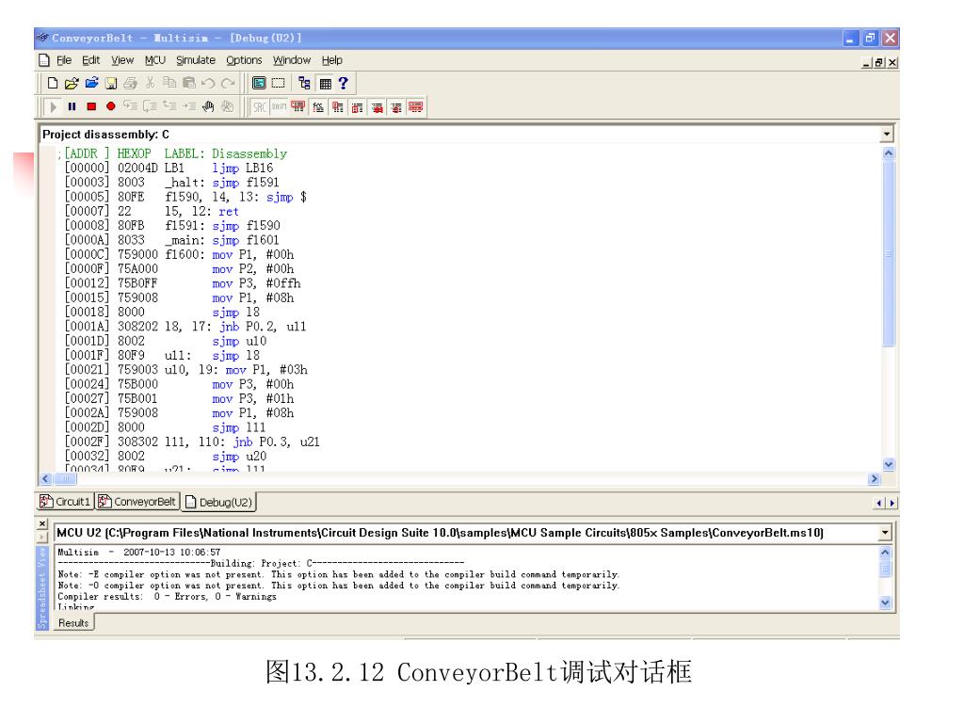
Task: Open the Options menu
Action: pyautogui.click(x=244, y=60)
